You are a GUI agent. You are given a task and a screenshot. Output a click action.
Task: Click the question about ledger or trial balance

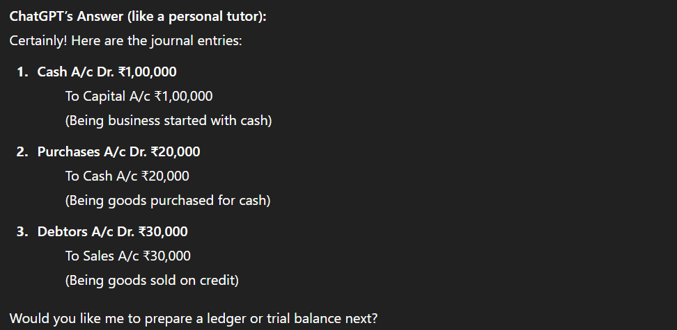[194, 319]
